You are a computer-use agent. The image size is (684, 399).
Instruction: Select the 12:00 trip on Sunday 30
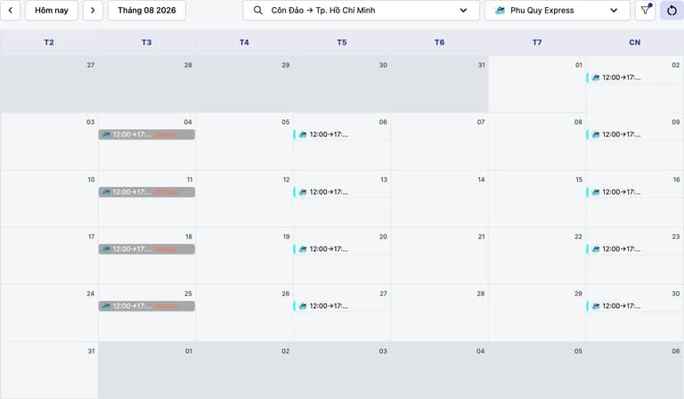coord(635,306)
